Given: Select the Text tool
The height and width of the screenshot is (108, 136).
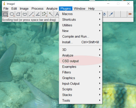Looking at the screenshot, I should (x=57, y=14).
